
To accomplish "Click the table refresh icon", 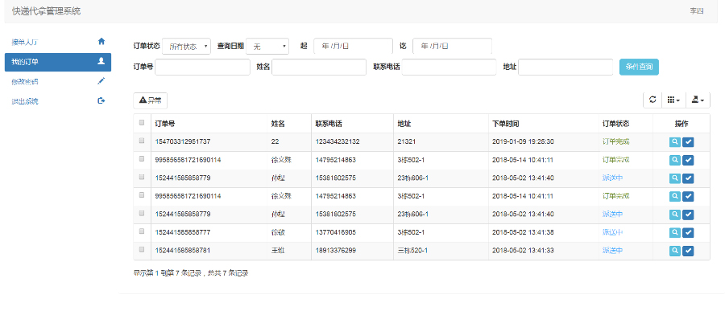I will tap(652, 100).
